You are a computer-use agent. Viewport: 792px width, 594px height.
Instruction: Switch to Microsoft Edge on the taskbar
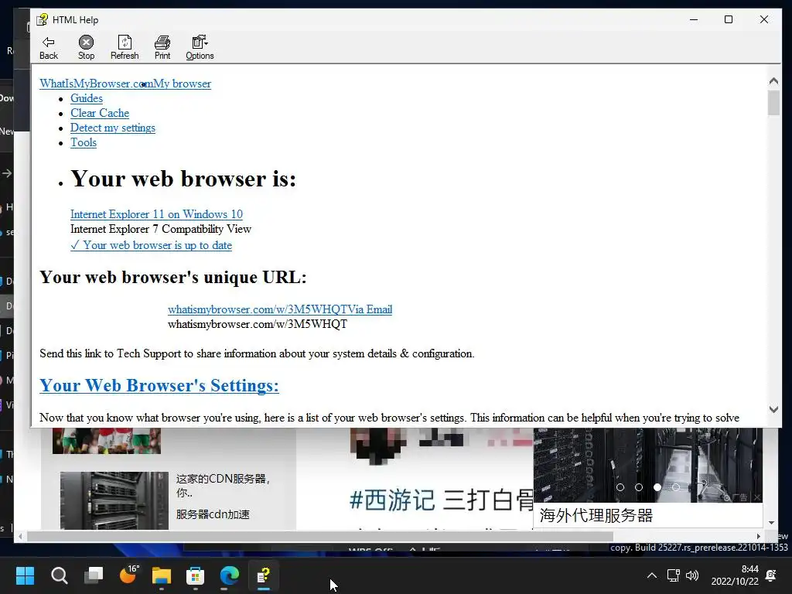click(x=229, y=575)
